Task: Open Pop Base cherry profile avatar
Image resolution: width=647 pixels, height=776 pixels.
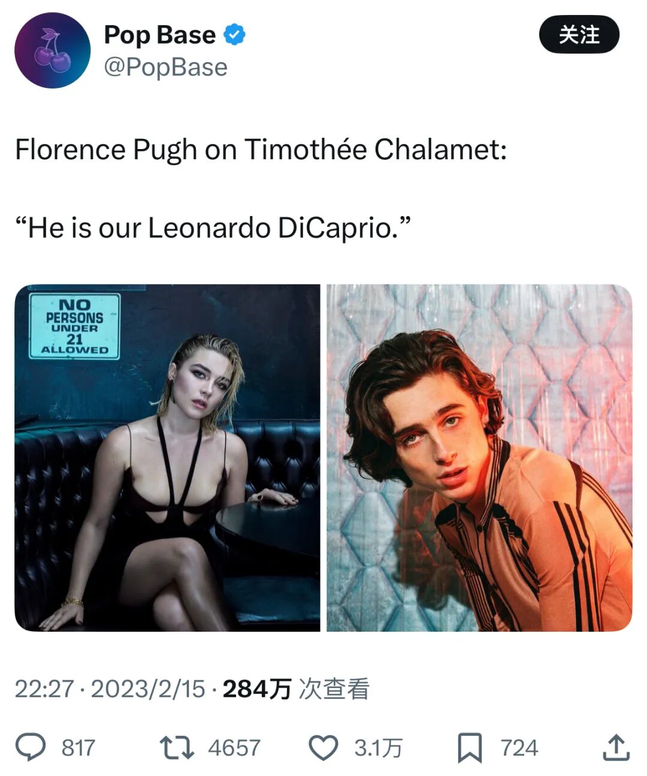Action: click(x=53, y=50)
